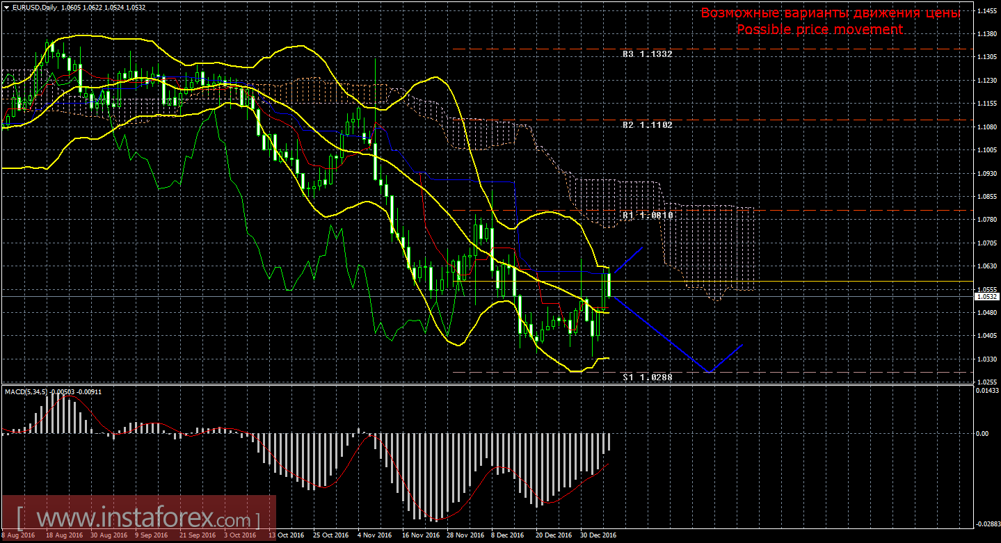This screenshot has width=1001, height=543.
Task: Click the 0.00 level on MACD scale
Action: click(x=982, y=433)
